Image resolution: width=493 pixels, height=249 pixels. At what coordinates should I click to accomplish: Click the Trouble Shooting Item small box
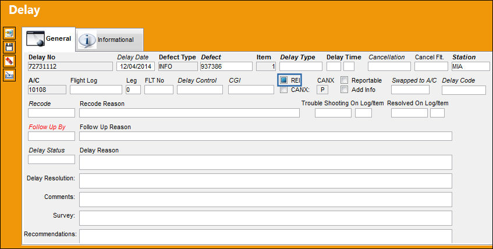363,113
